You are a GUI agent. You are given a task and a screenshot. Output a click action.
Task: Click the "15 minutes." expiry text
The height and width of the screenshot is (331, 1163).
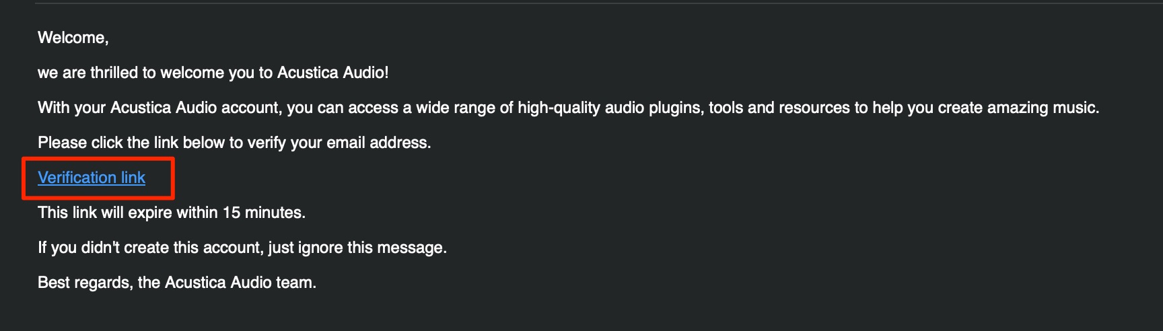pyautogui.click(x=264, y=213)
